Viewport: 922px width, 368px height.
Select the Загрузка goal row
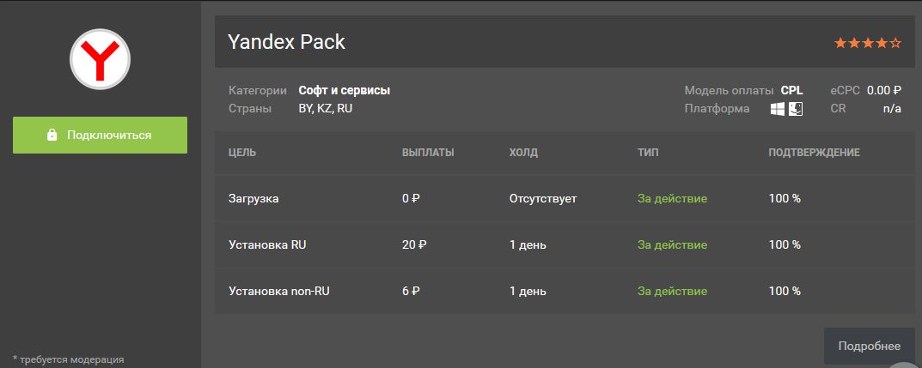click(253, 198)
